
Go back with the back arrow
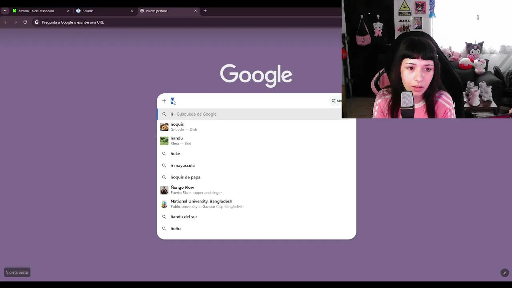tap(6, 22)
